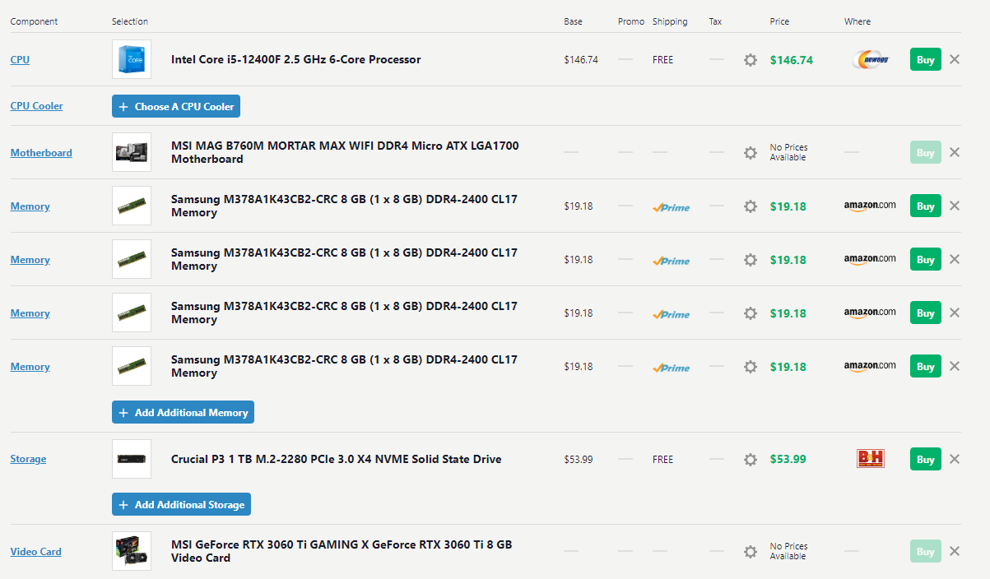Click the $53.99 base price

578,459
